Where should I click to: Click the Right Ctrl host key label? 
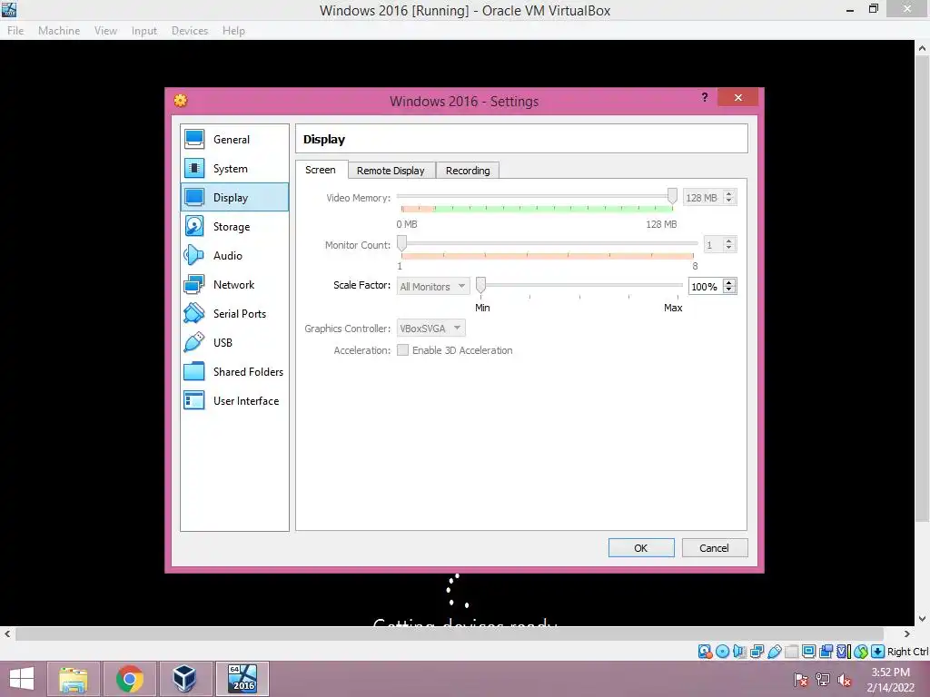[908, 652]
